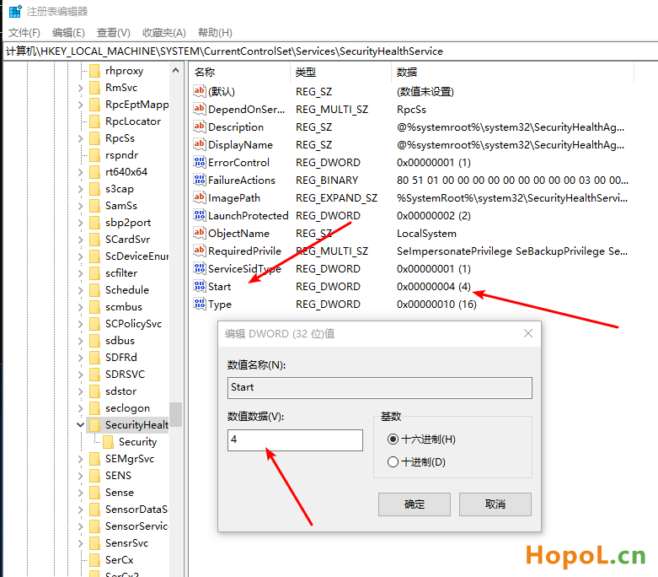Click the tree pane scrollbar thumb
Screen dimensions: 658x577
click(175, 414)
